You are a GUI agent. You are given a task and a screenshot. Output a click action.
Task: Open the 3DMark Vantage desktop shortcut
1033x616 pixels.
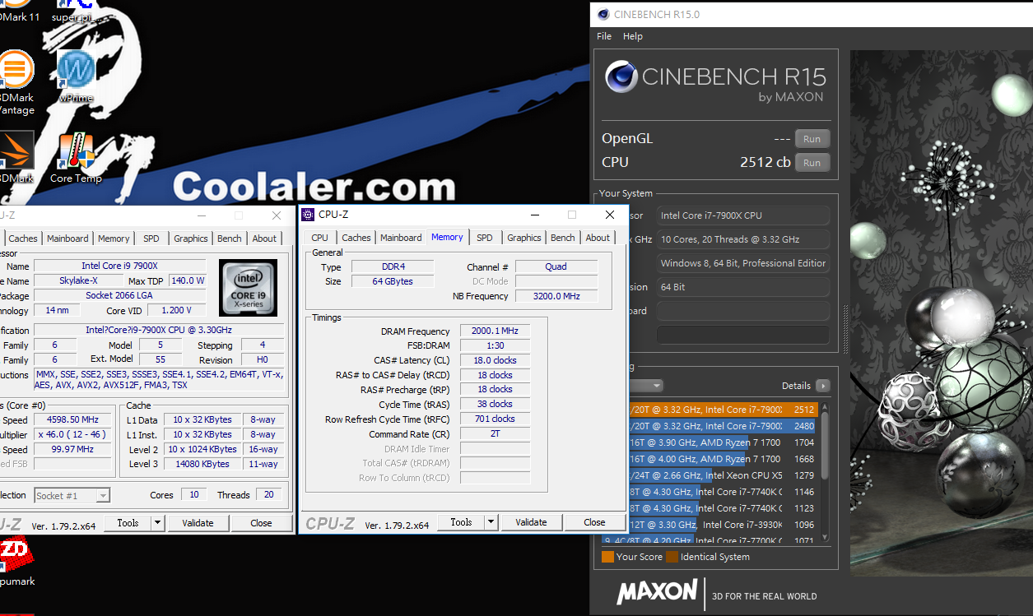16,82
